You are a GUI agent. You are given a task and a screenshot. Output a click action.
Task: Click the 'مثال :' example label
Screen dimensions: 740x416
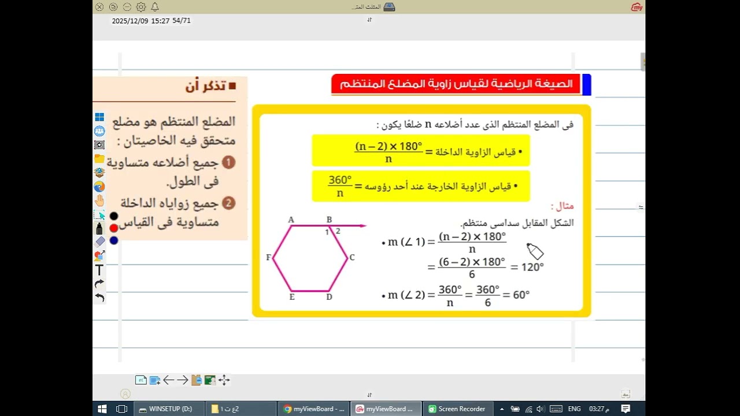562,206
